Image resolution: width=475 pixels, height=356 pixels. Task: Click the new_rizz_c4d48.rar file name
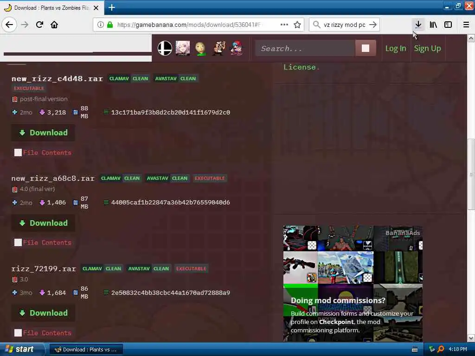pos(57,79)
